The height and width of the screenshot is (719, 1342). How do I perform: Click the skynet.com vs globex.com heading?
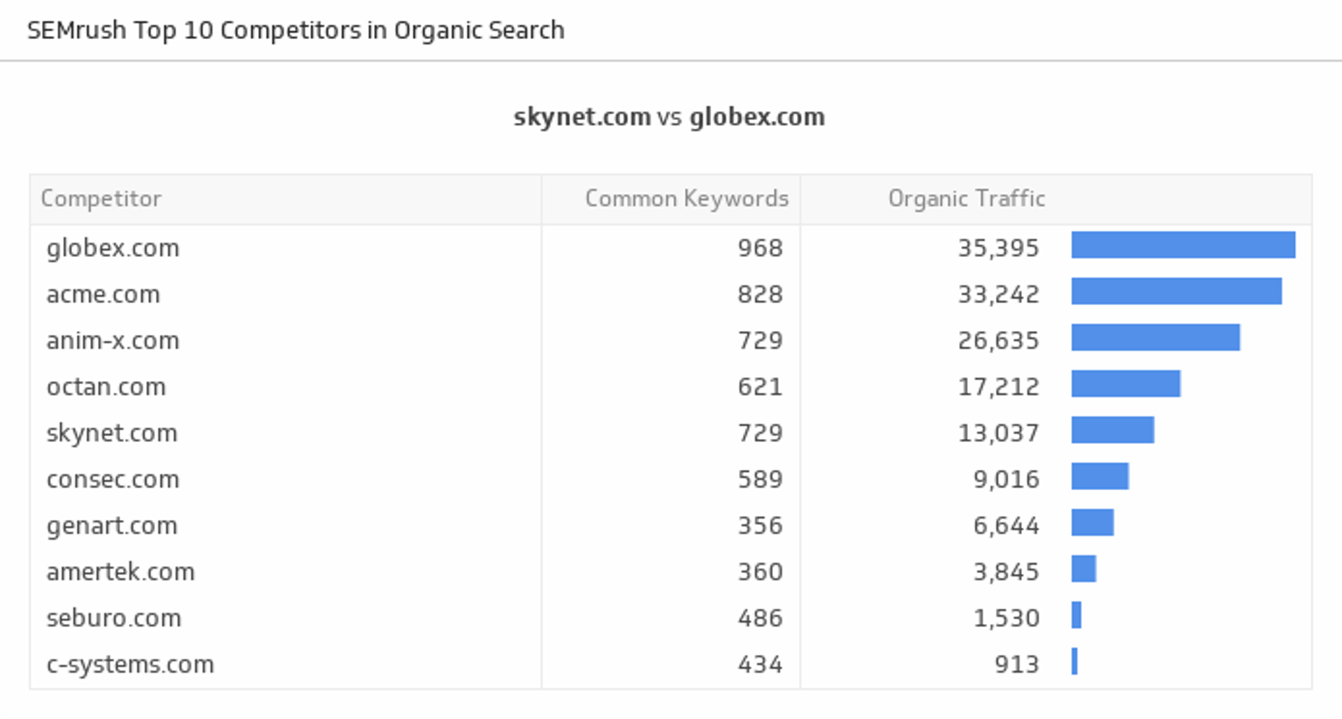tap(669, 117)
